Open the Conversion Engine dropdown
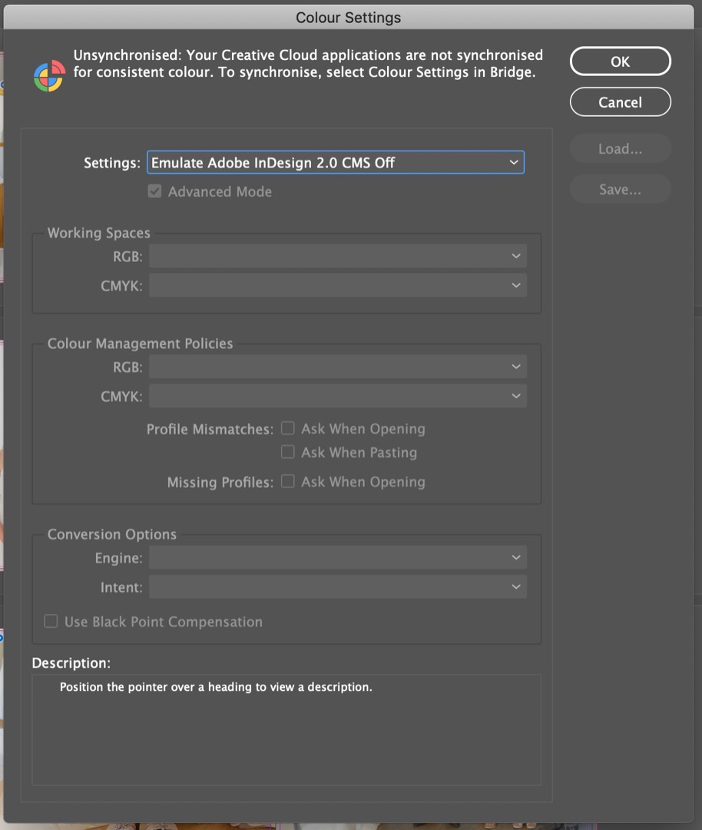Image resolution: width=702 pixels, height=830 pixels. [338, 558]
